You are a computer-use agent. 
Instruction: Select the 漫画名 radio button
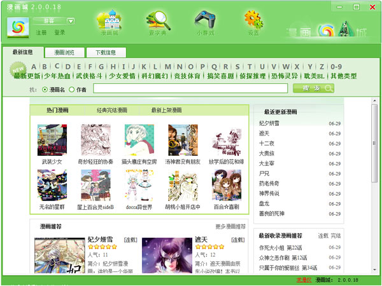45,90
